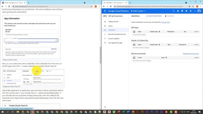Open the Windows Start menu

tap(3, 112)
